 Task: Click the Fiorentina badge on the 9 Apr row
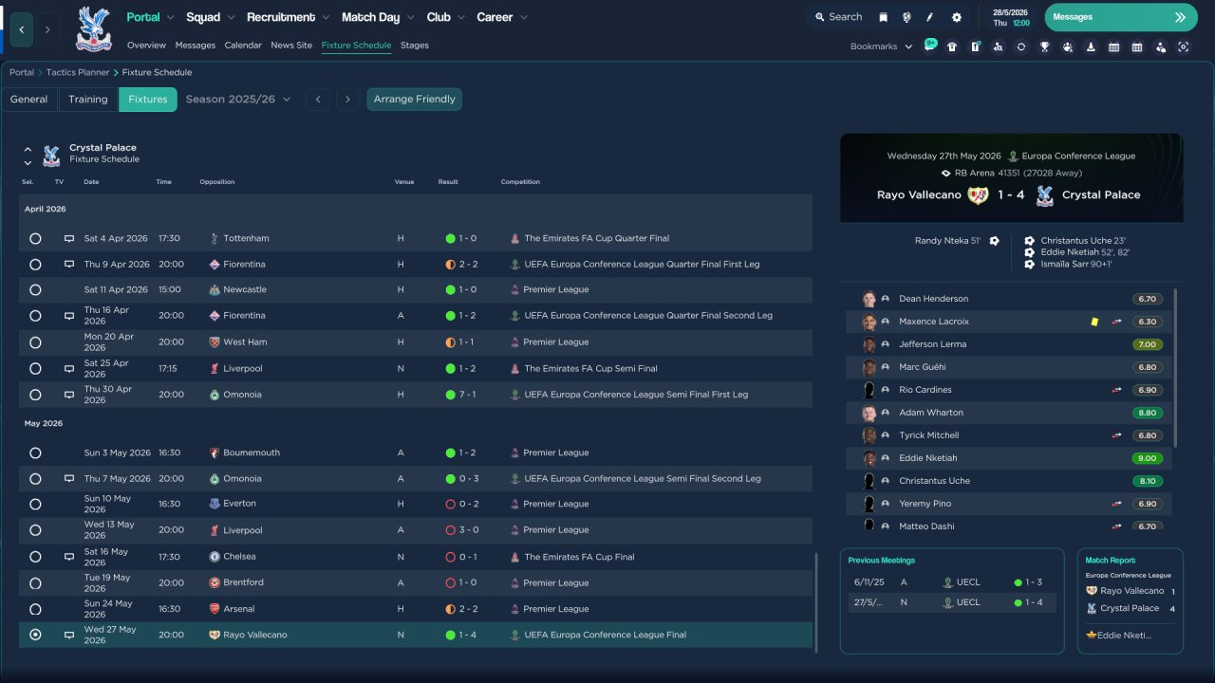(x=215, y=265)
